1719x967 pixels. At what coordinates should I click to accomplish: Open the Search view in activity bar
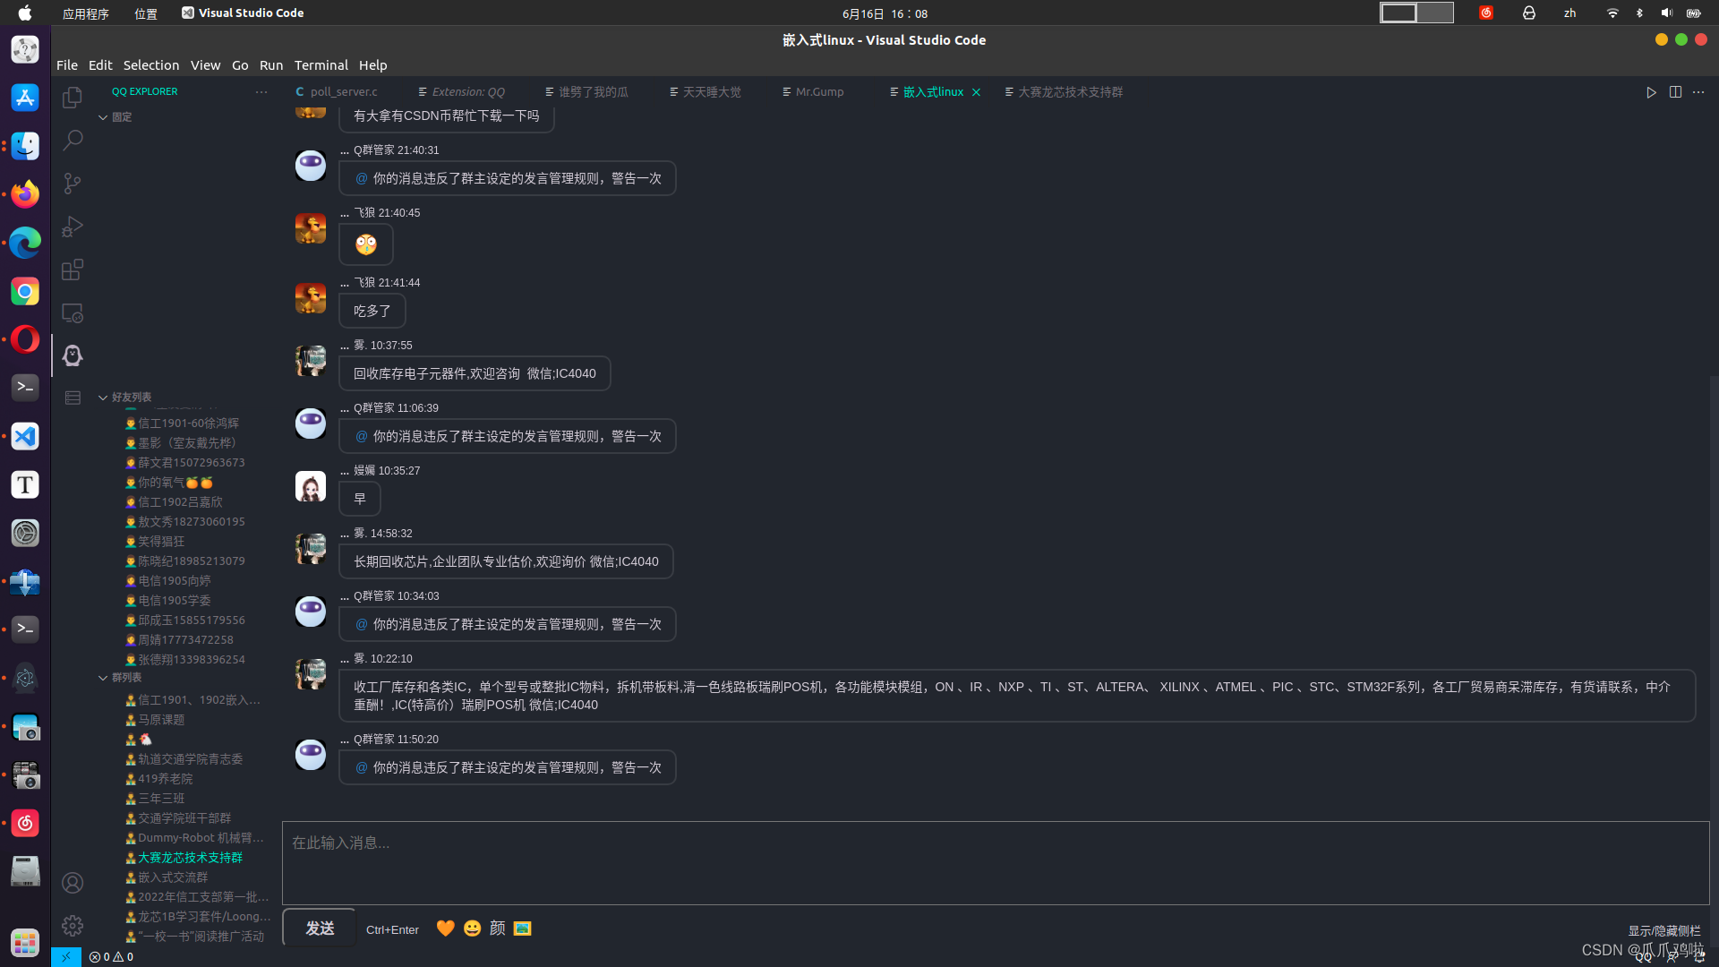click(73, 141)
